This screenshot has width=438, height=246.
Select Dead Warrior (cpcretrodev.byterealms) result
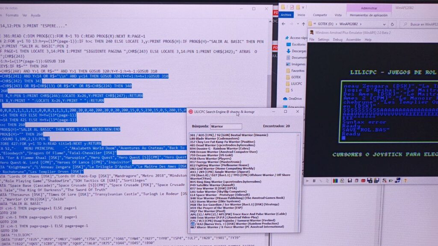pos(222,145)
